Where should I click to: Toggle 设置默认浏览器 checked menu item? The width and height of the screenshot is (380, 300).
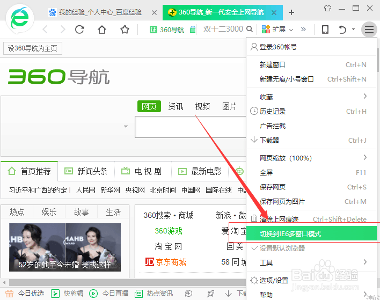(x=311, y=248)
